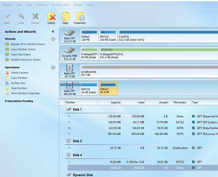The image size is (218, 177).
Task: Open the Dynamic Disk menu
Action: (x=60, y=5)
